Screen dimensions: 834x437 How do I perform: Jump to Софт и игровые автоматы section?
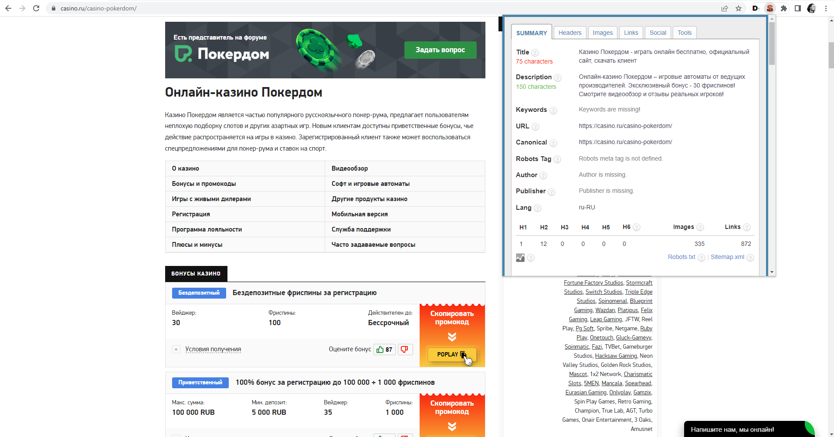[370, 184]
